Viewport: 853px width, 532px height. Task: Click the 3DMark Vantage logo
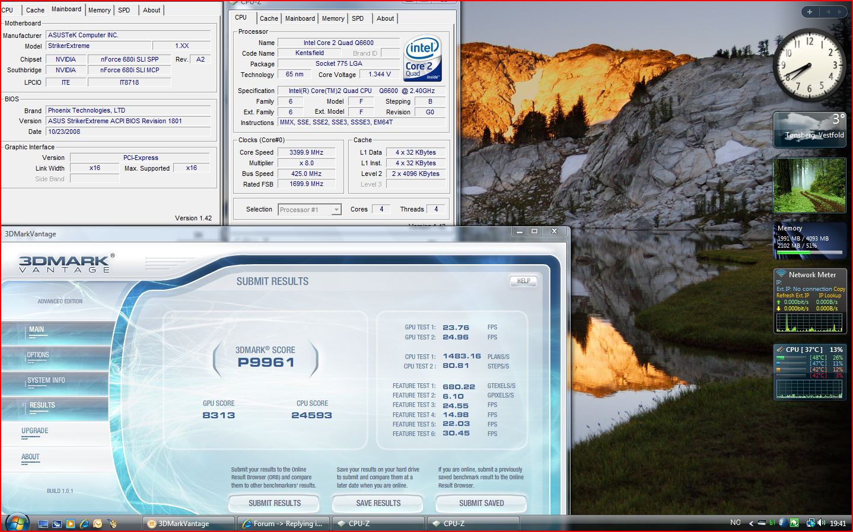tap(66, 264)
